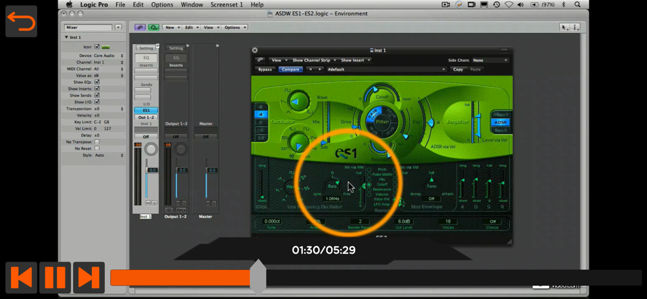Screen dimensions: 647x299
Task: Open Environment View dropdown menu
Action: click(x=211, y=27)
